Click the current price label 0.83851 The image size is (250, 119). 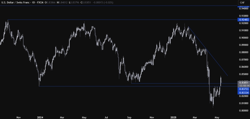[x=243, y=82]
